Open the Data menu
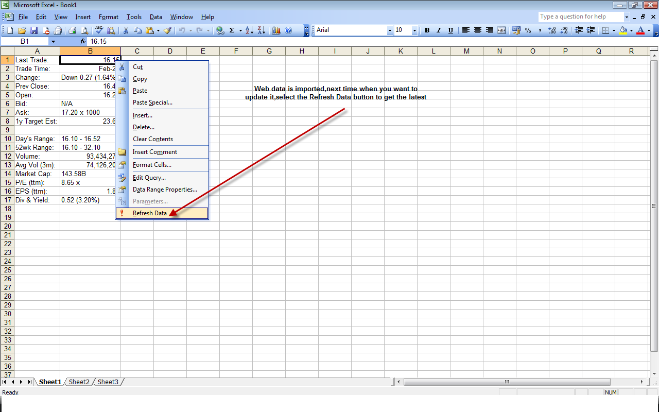Screen dimensions: 659x412 click(x=156, y=17)
